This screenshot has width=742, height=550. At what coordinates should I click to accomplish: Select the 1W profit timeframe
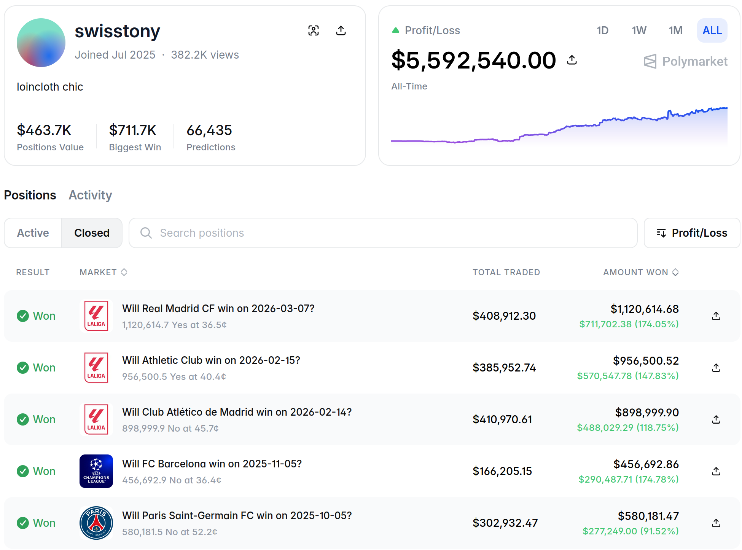tap(639, 30)
